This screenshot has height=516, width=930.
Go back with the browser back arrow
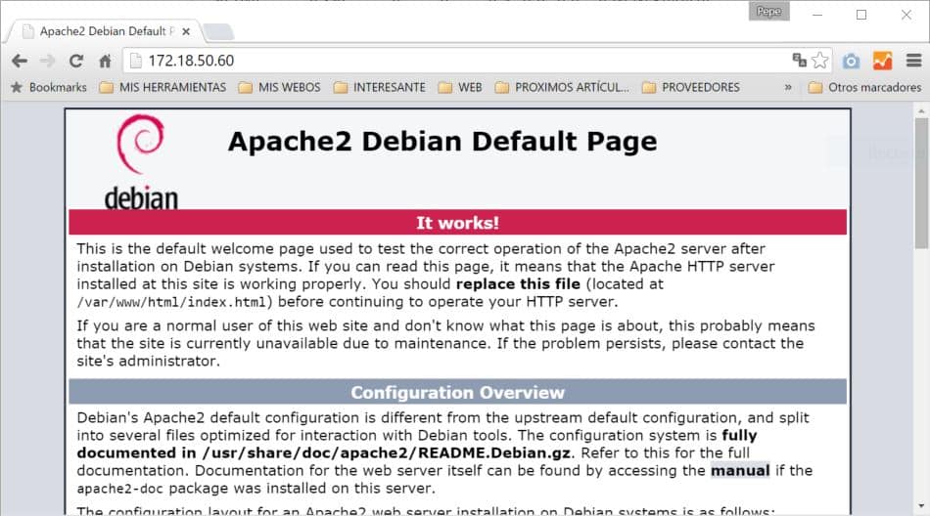tap(20, 61)
